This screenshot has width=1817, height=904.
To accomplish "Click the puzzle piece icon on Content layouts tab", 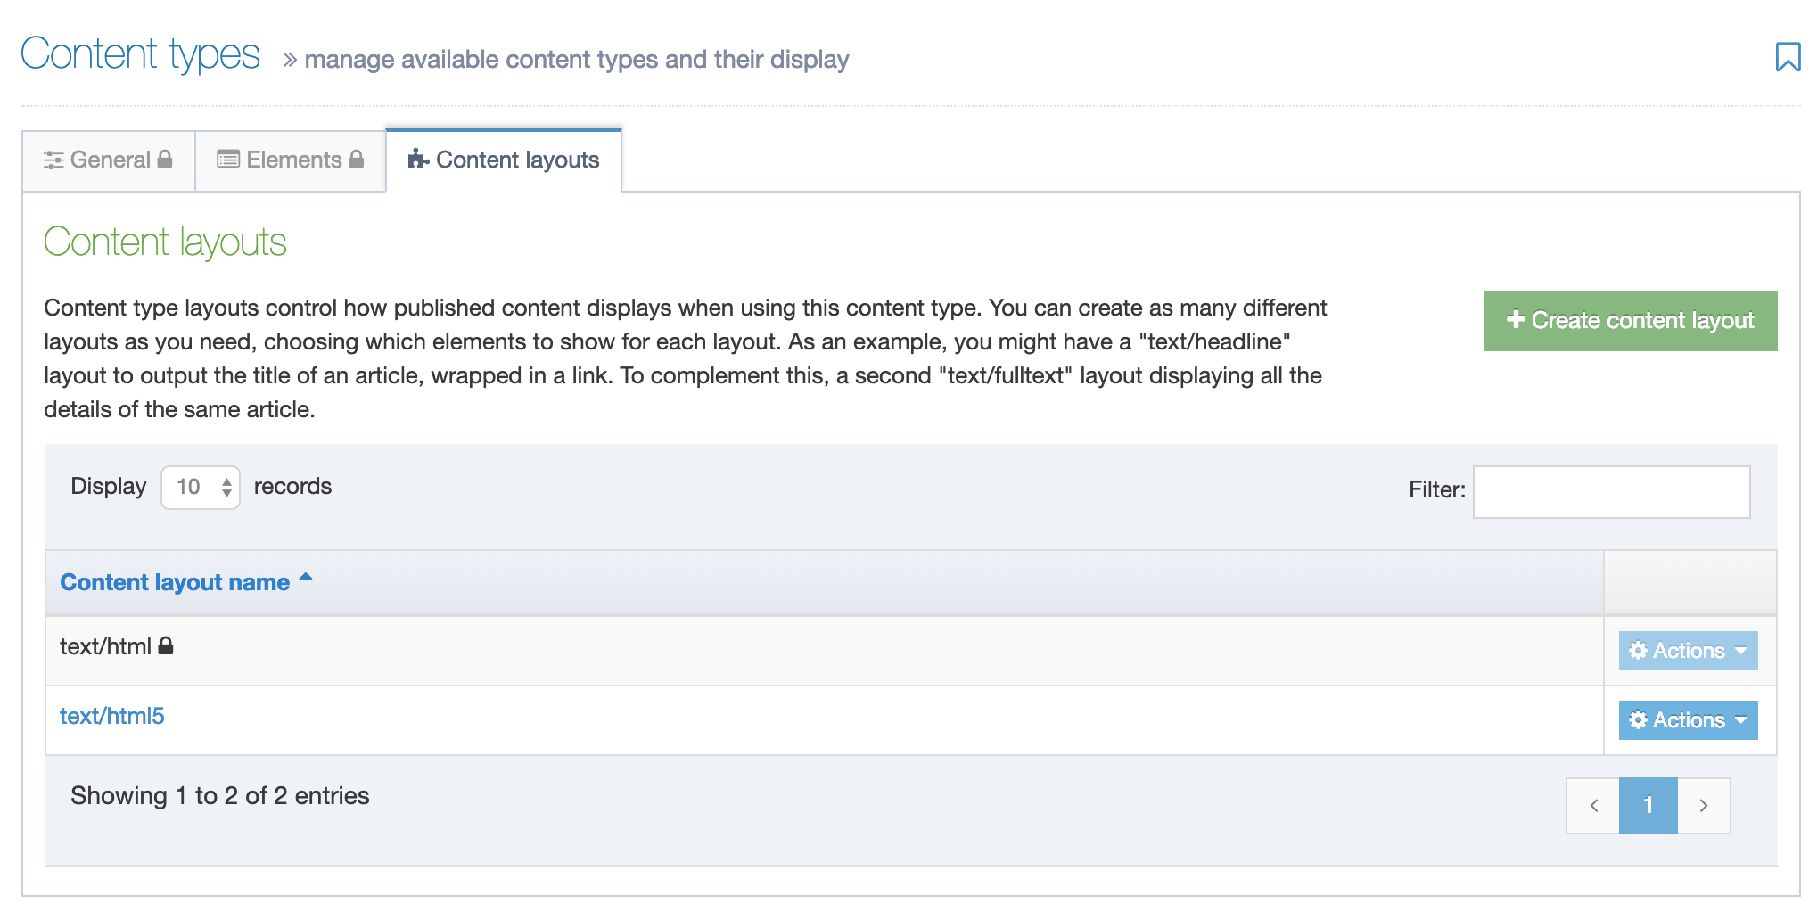I will 418,160.
